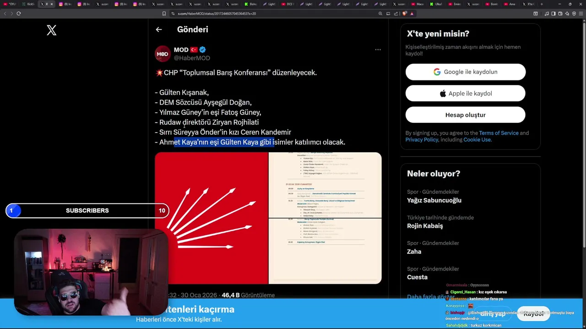This screenshot has height=329, width=586.
Task: Click the Hesap oluştur button
Action: [x=466, y=115]
